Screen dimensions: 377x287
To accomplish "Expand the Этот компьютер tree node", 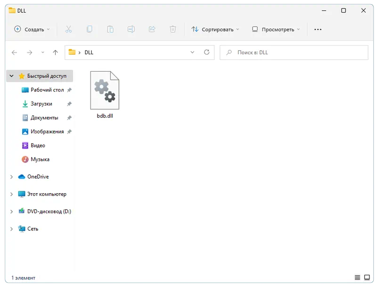I will click(11, 194).
